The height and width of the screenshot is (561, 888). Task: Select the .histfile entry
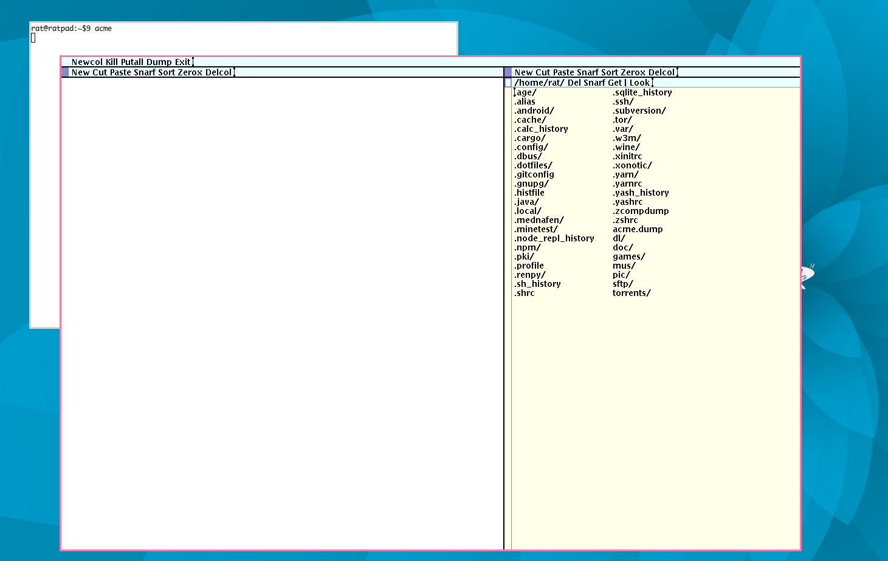pyautogui.click(x=529, y=193)
